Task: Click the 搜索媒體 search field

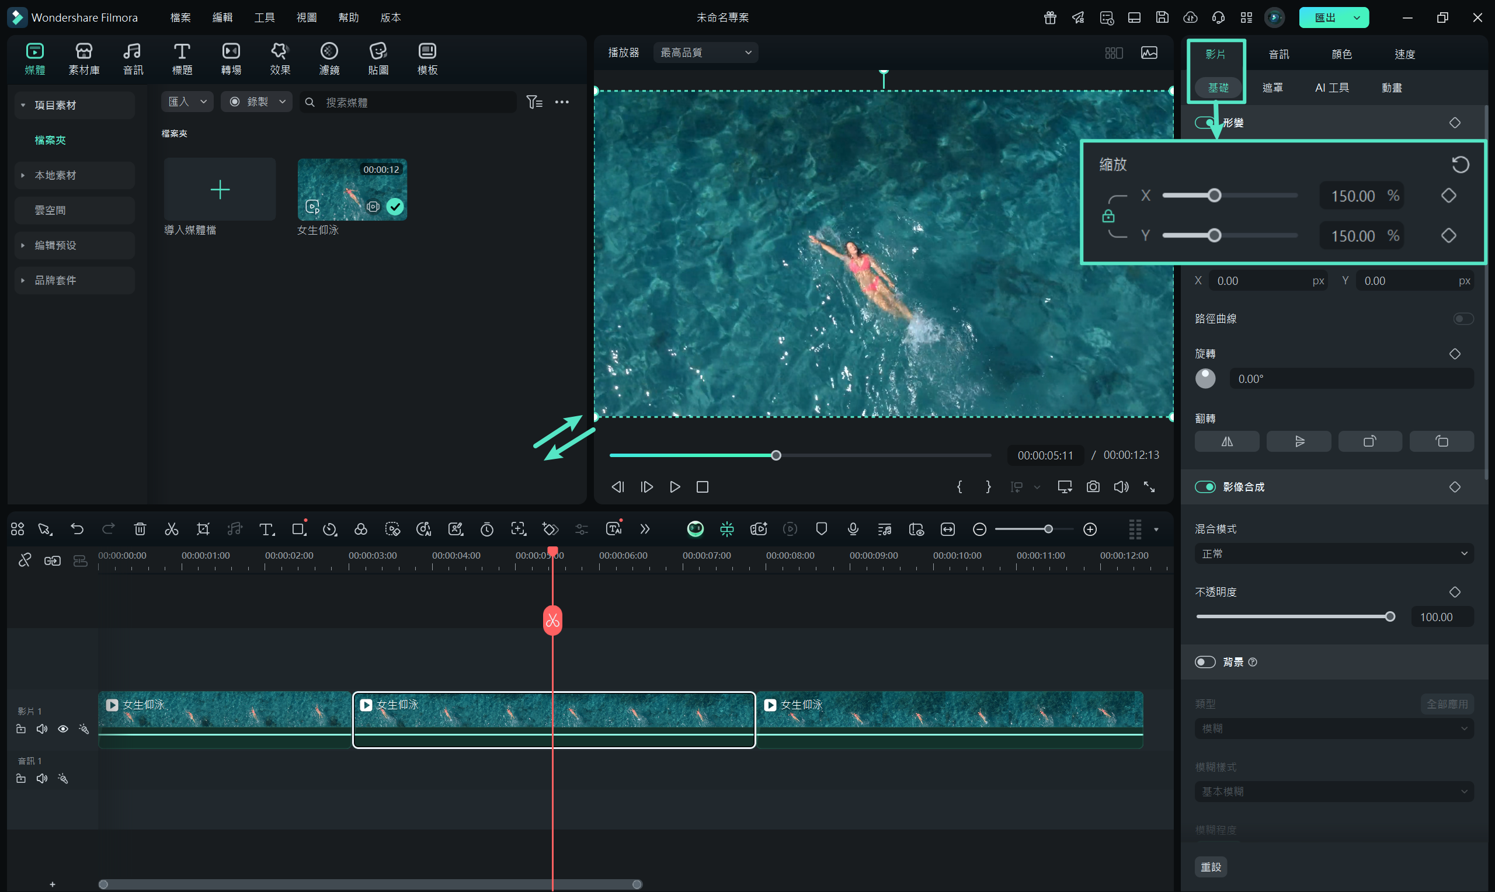Action: tap(408, 102)
